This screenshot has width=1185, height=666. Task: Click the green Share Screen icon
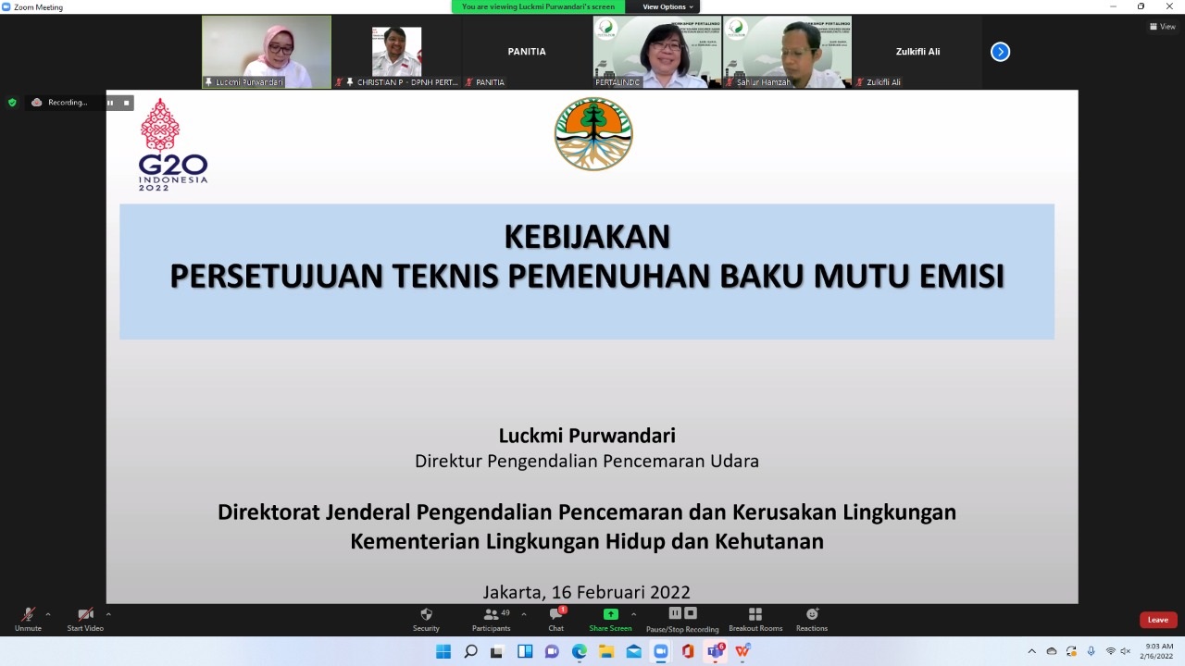click(x=610, y=614)
